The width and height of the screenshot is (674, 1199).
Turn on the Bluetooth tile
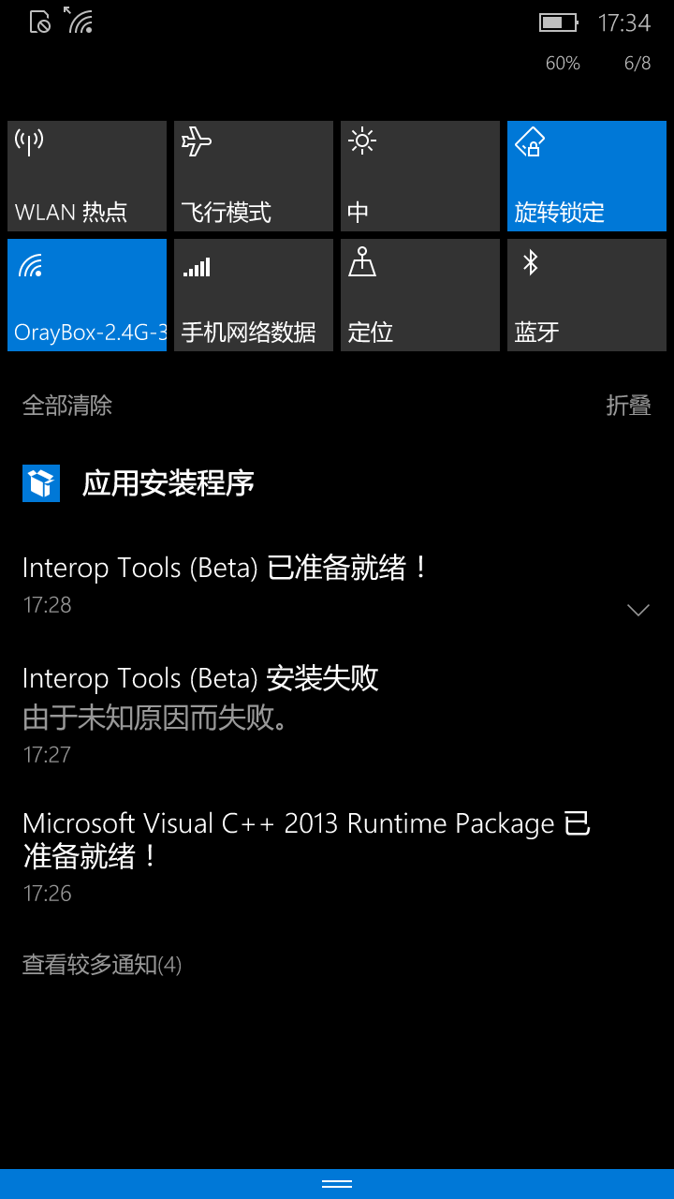pyautogui.click(x=587, y=295)
